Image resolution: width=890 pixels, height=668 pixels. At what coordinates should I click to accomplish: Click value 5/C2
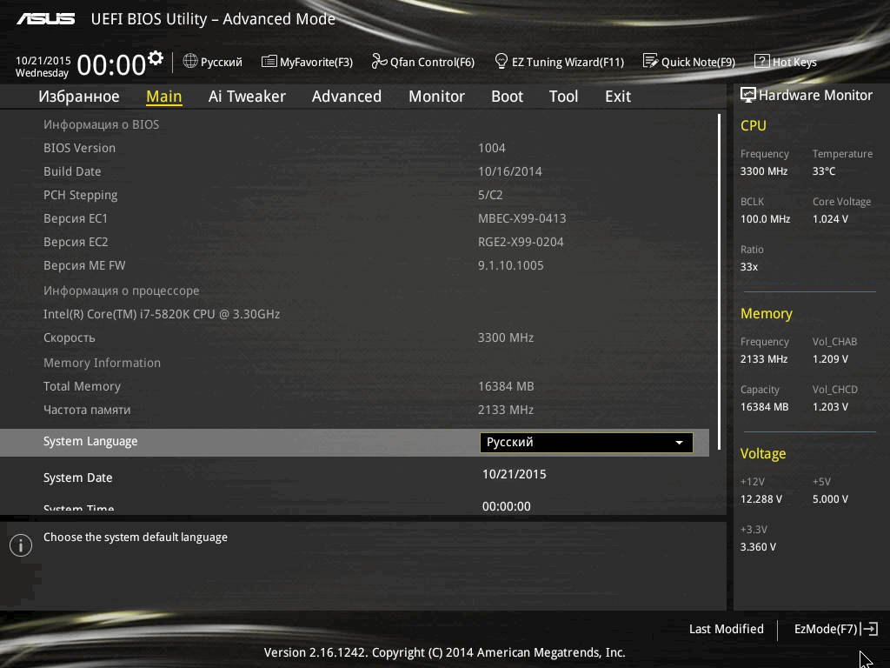[x=490, y=195]
